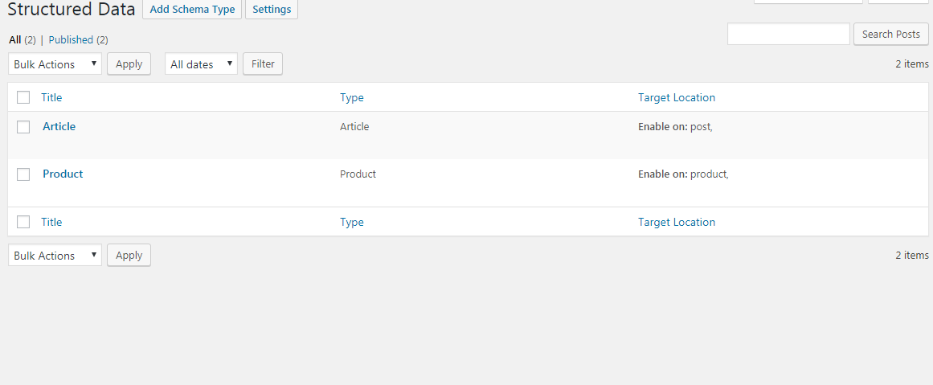Open the Product schema entry
The image size is (933, 385).
[x=63, y=174]
